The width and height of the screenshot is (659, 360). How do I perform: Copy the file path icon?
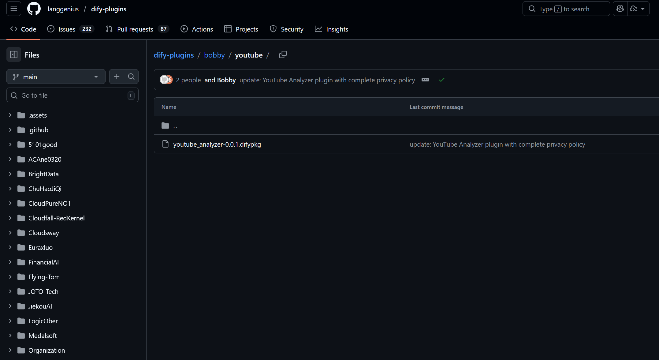[x=283, y=55]
